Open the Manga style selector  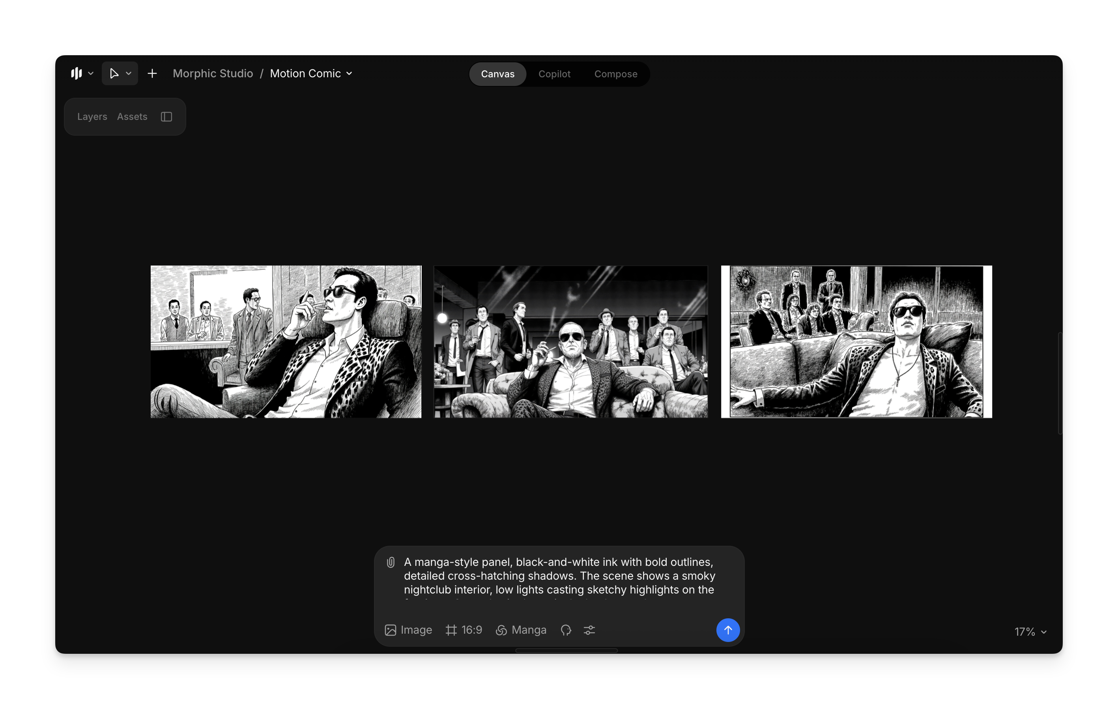pos(521,630)
